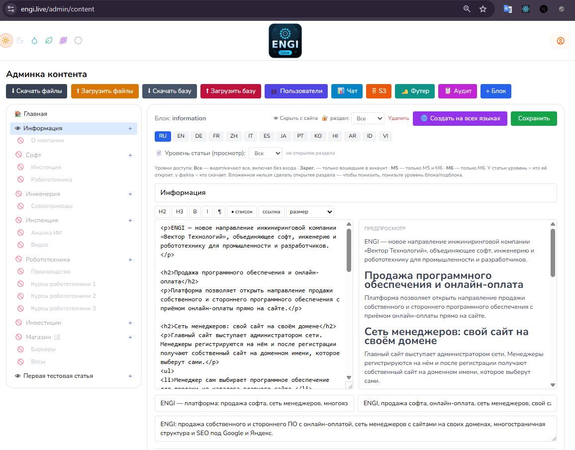Switch to DE language tab
The image size is (575, 450).
[198, 136]
